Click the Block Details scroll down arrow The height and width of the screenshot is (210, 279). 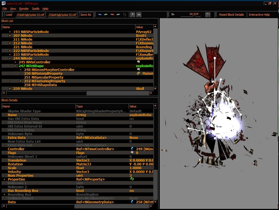click(x=155, y=202)
